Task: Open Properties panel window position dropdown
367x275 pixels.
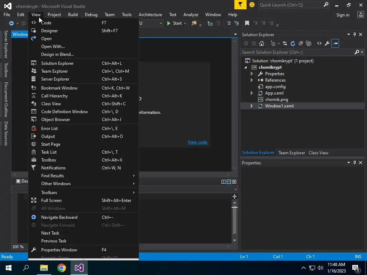Action: coord(348,163)
